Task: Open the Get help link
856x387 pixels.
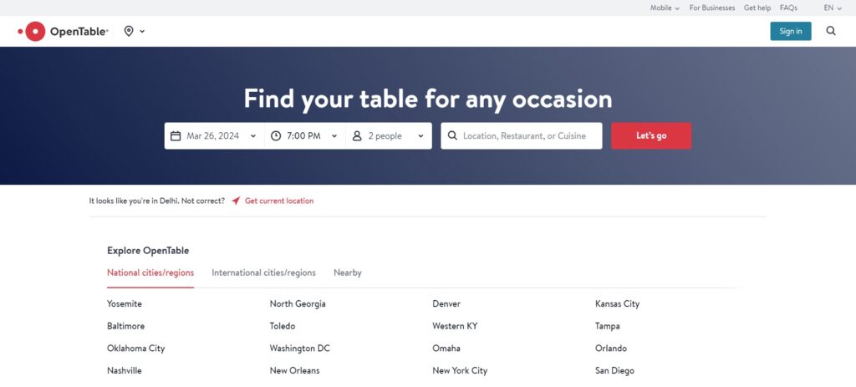Action: [x=757, y=8]
